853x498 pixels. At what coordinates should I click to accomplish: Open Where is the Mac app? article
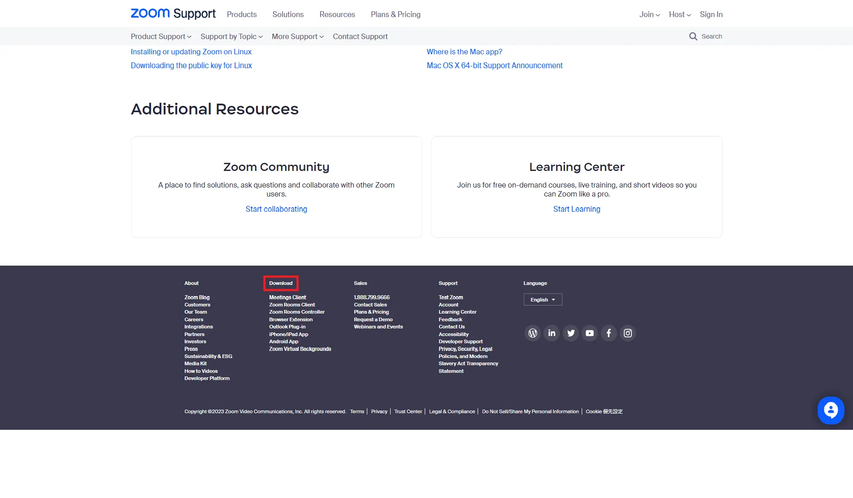[x=464, y=52]
